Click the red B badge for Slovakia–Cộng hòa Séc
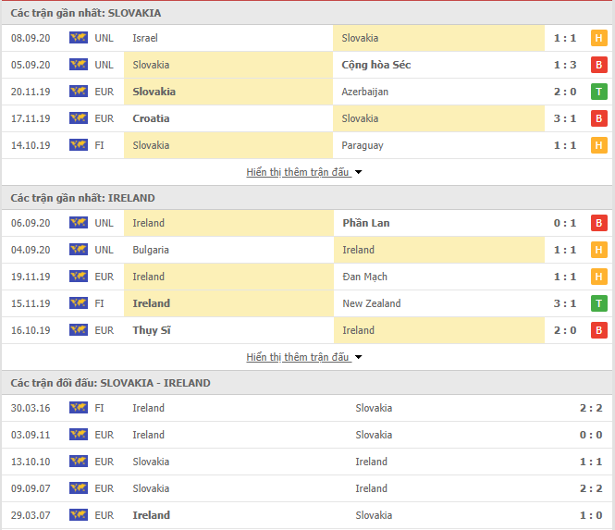The height and width of the screenshot is (530, 615). (599, 65)
